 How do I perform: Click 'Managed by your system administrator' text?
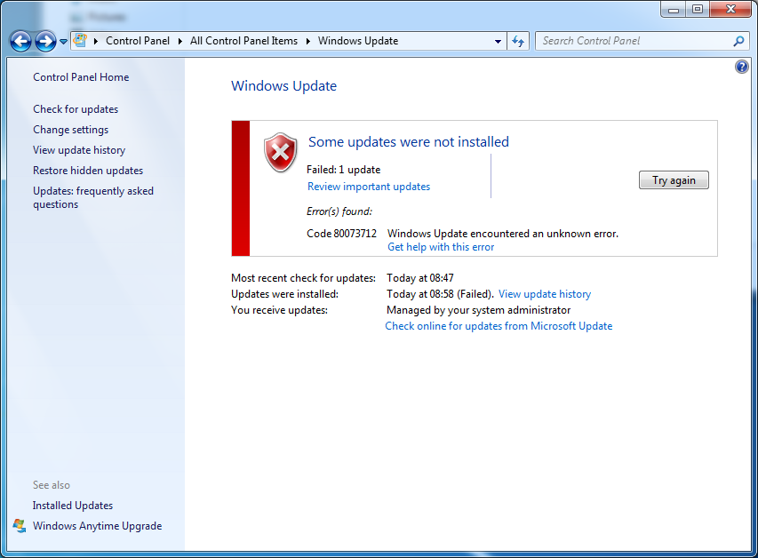pos(479,310)
